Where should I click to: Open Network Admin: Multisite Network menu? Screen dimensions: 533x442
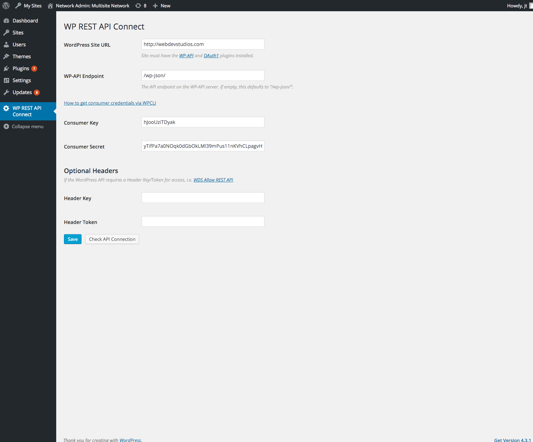(x=92, y=6)
